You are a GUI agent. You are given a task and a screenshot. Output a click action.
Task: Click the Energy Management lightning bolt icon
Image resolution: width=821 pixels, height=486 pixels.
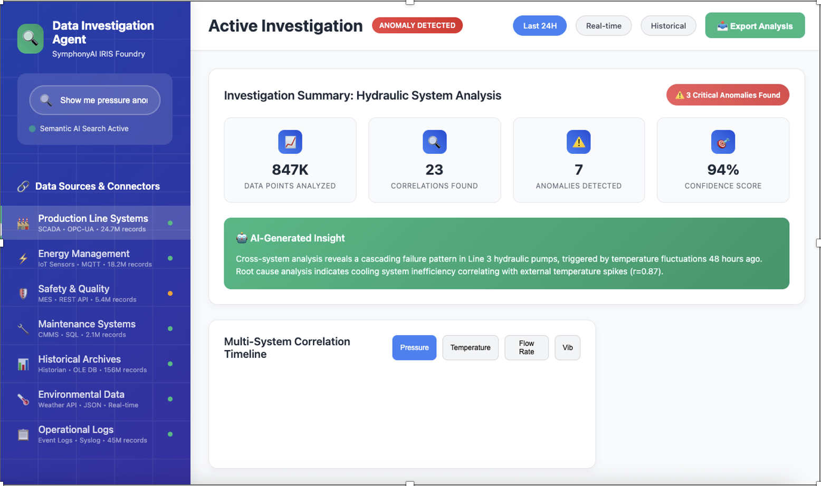click(x=22, y=257)
